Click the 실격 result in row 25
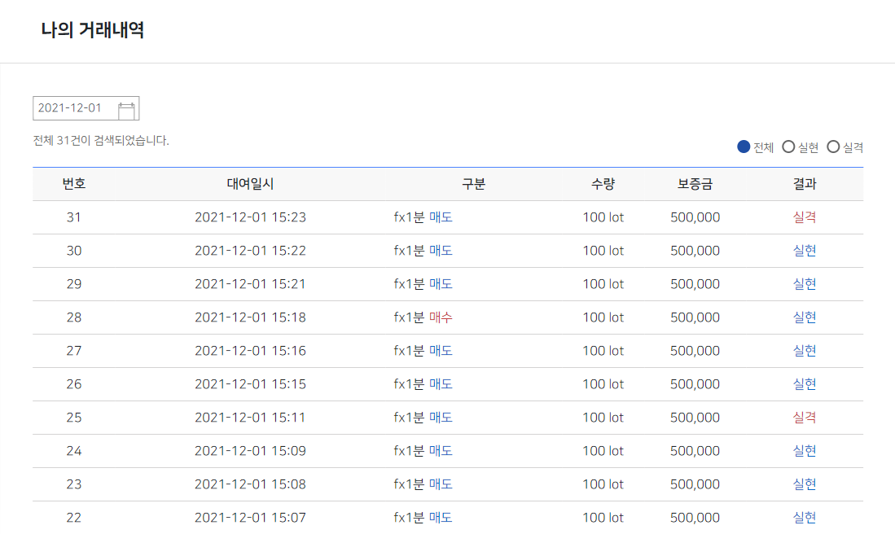 coord(805,417)
